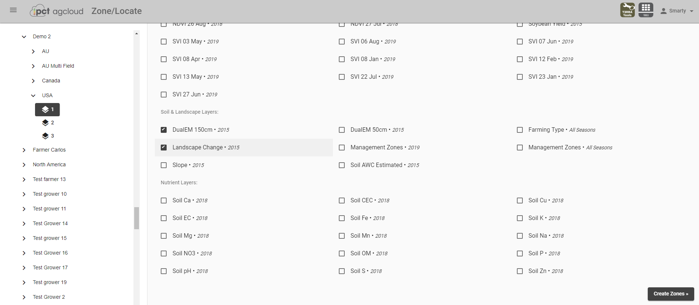Check Management Zones All Seasons checkbox
This screenshot has height=305, width=699.
[520, 148]
